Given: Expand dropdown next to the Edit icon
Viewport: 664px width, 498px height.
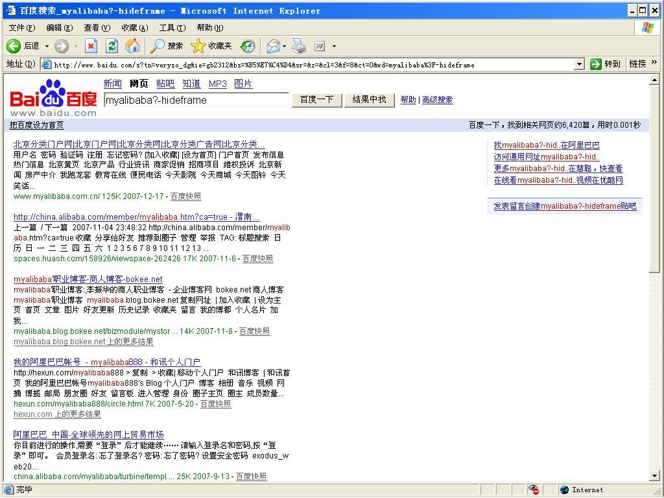Looking at the screenshot, I should [x=334, y=46].
